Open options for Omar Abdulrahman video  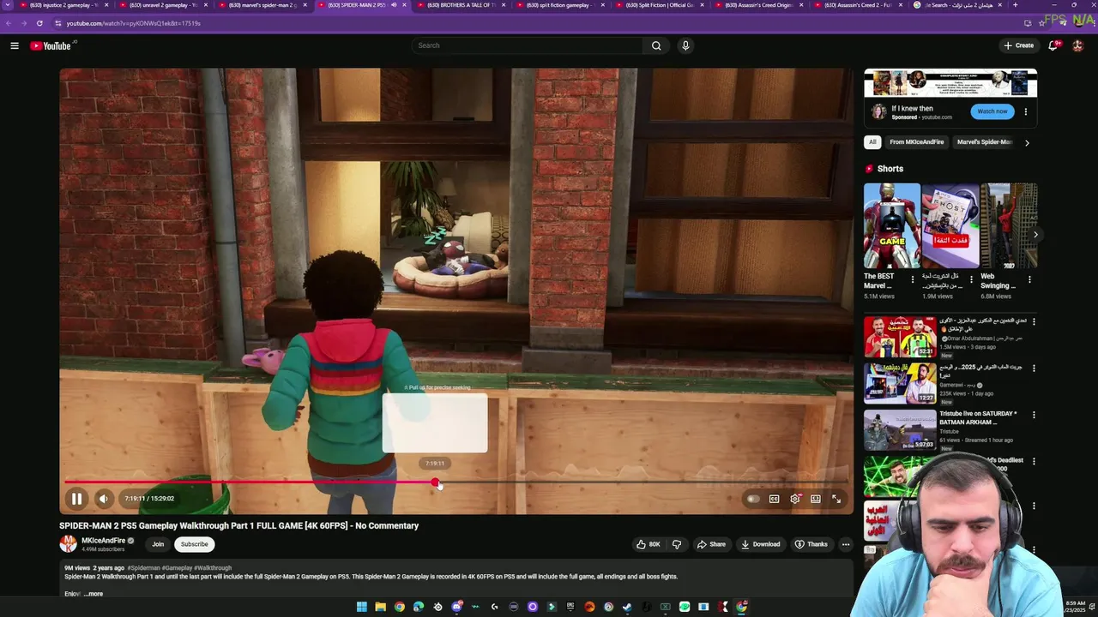pyautogui.click(x=1034, y=322)
